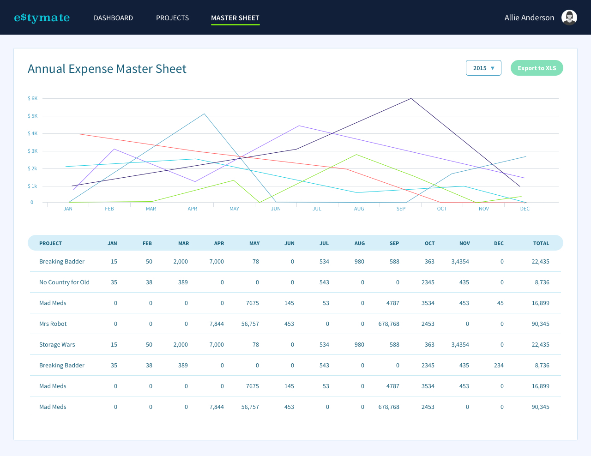Click the PROJECT column header
The image size is (591, 456).
click(50, 243)
